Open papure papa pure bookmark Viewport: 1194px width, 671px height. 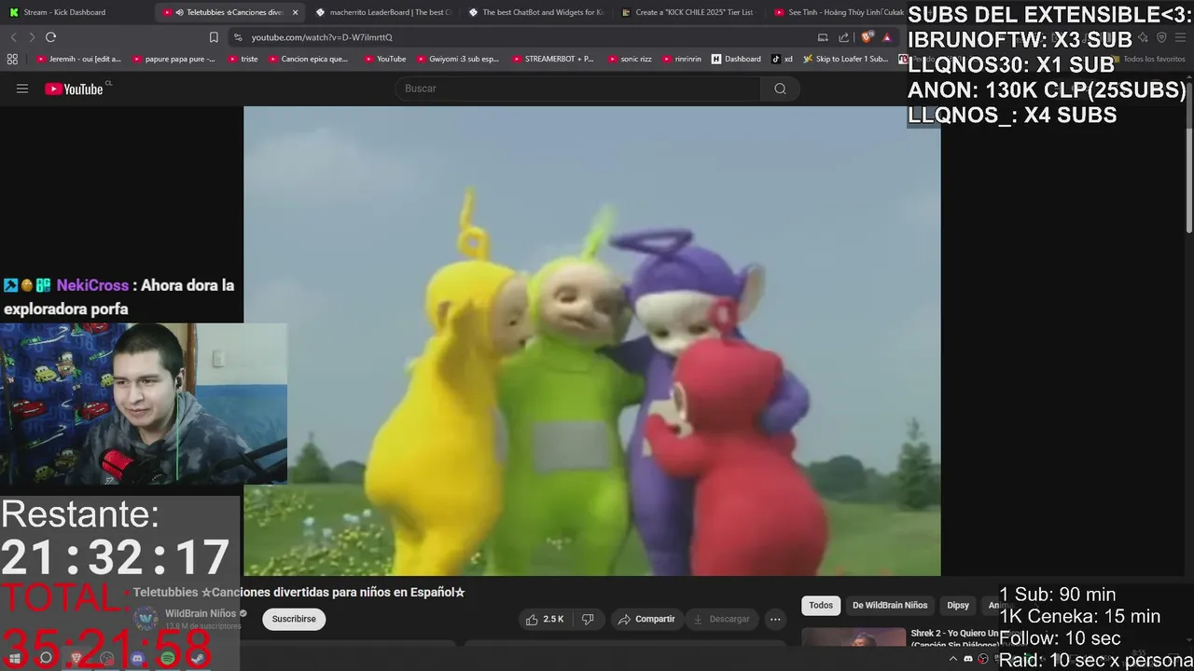coord(174,59)
